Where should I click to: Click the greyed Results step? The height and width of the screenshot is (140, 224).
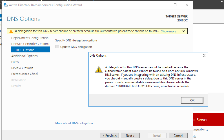[x=16, y=86]
